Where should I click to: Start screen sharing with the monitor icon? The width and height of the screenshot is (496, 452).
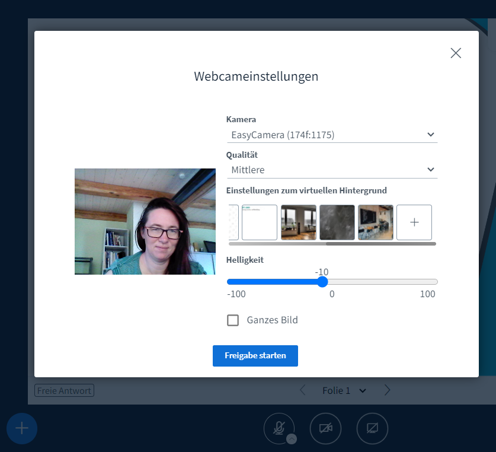pyautogui.click(x=372, y=428)
